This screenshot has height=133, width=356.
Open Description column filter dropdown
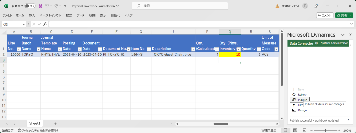click(193, 49)
